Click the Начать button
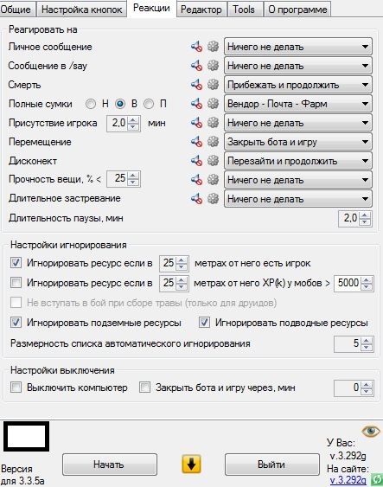Image resolution: width=383 pixels, height=487 pixels. pos(110,465)
